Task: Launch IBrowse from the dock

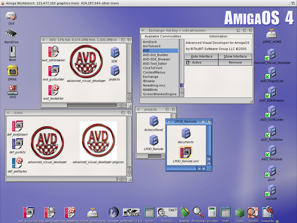Action: click(113, 212)
